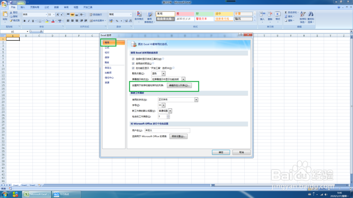The width and height of the screenshot is (353, 198).
Task: Switch to the 数据 ribbon tab
Action: pos(56,7)
